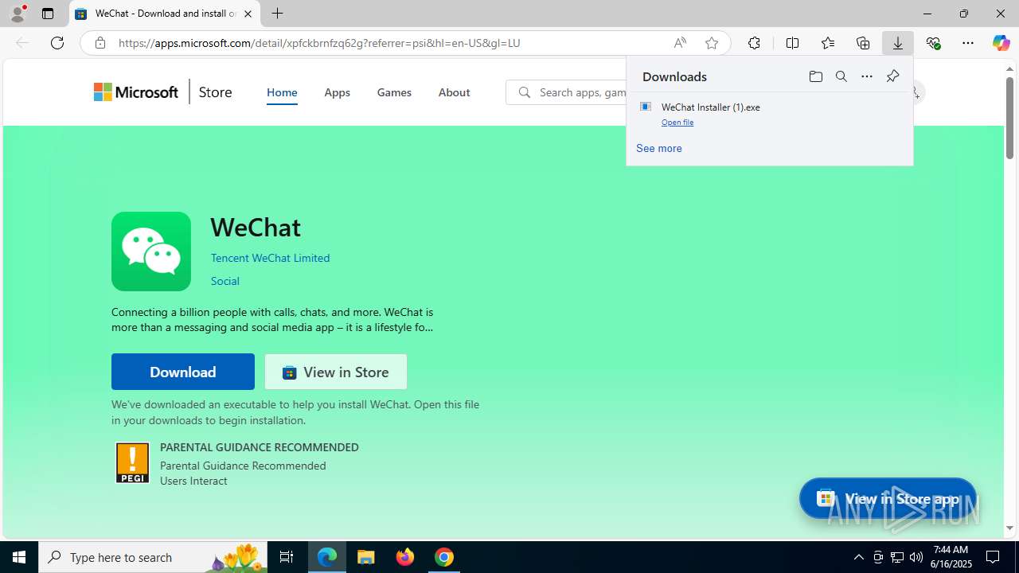The height and width of the screenshot is (573, 1019).
Task: Click the Microsoft logo
Action: [x=136, y=92]
